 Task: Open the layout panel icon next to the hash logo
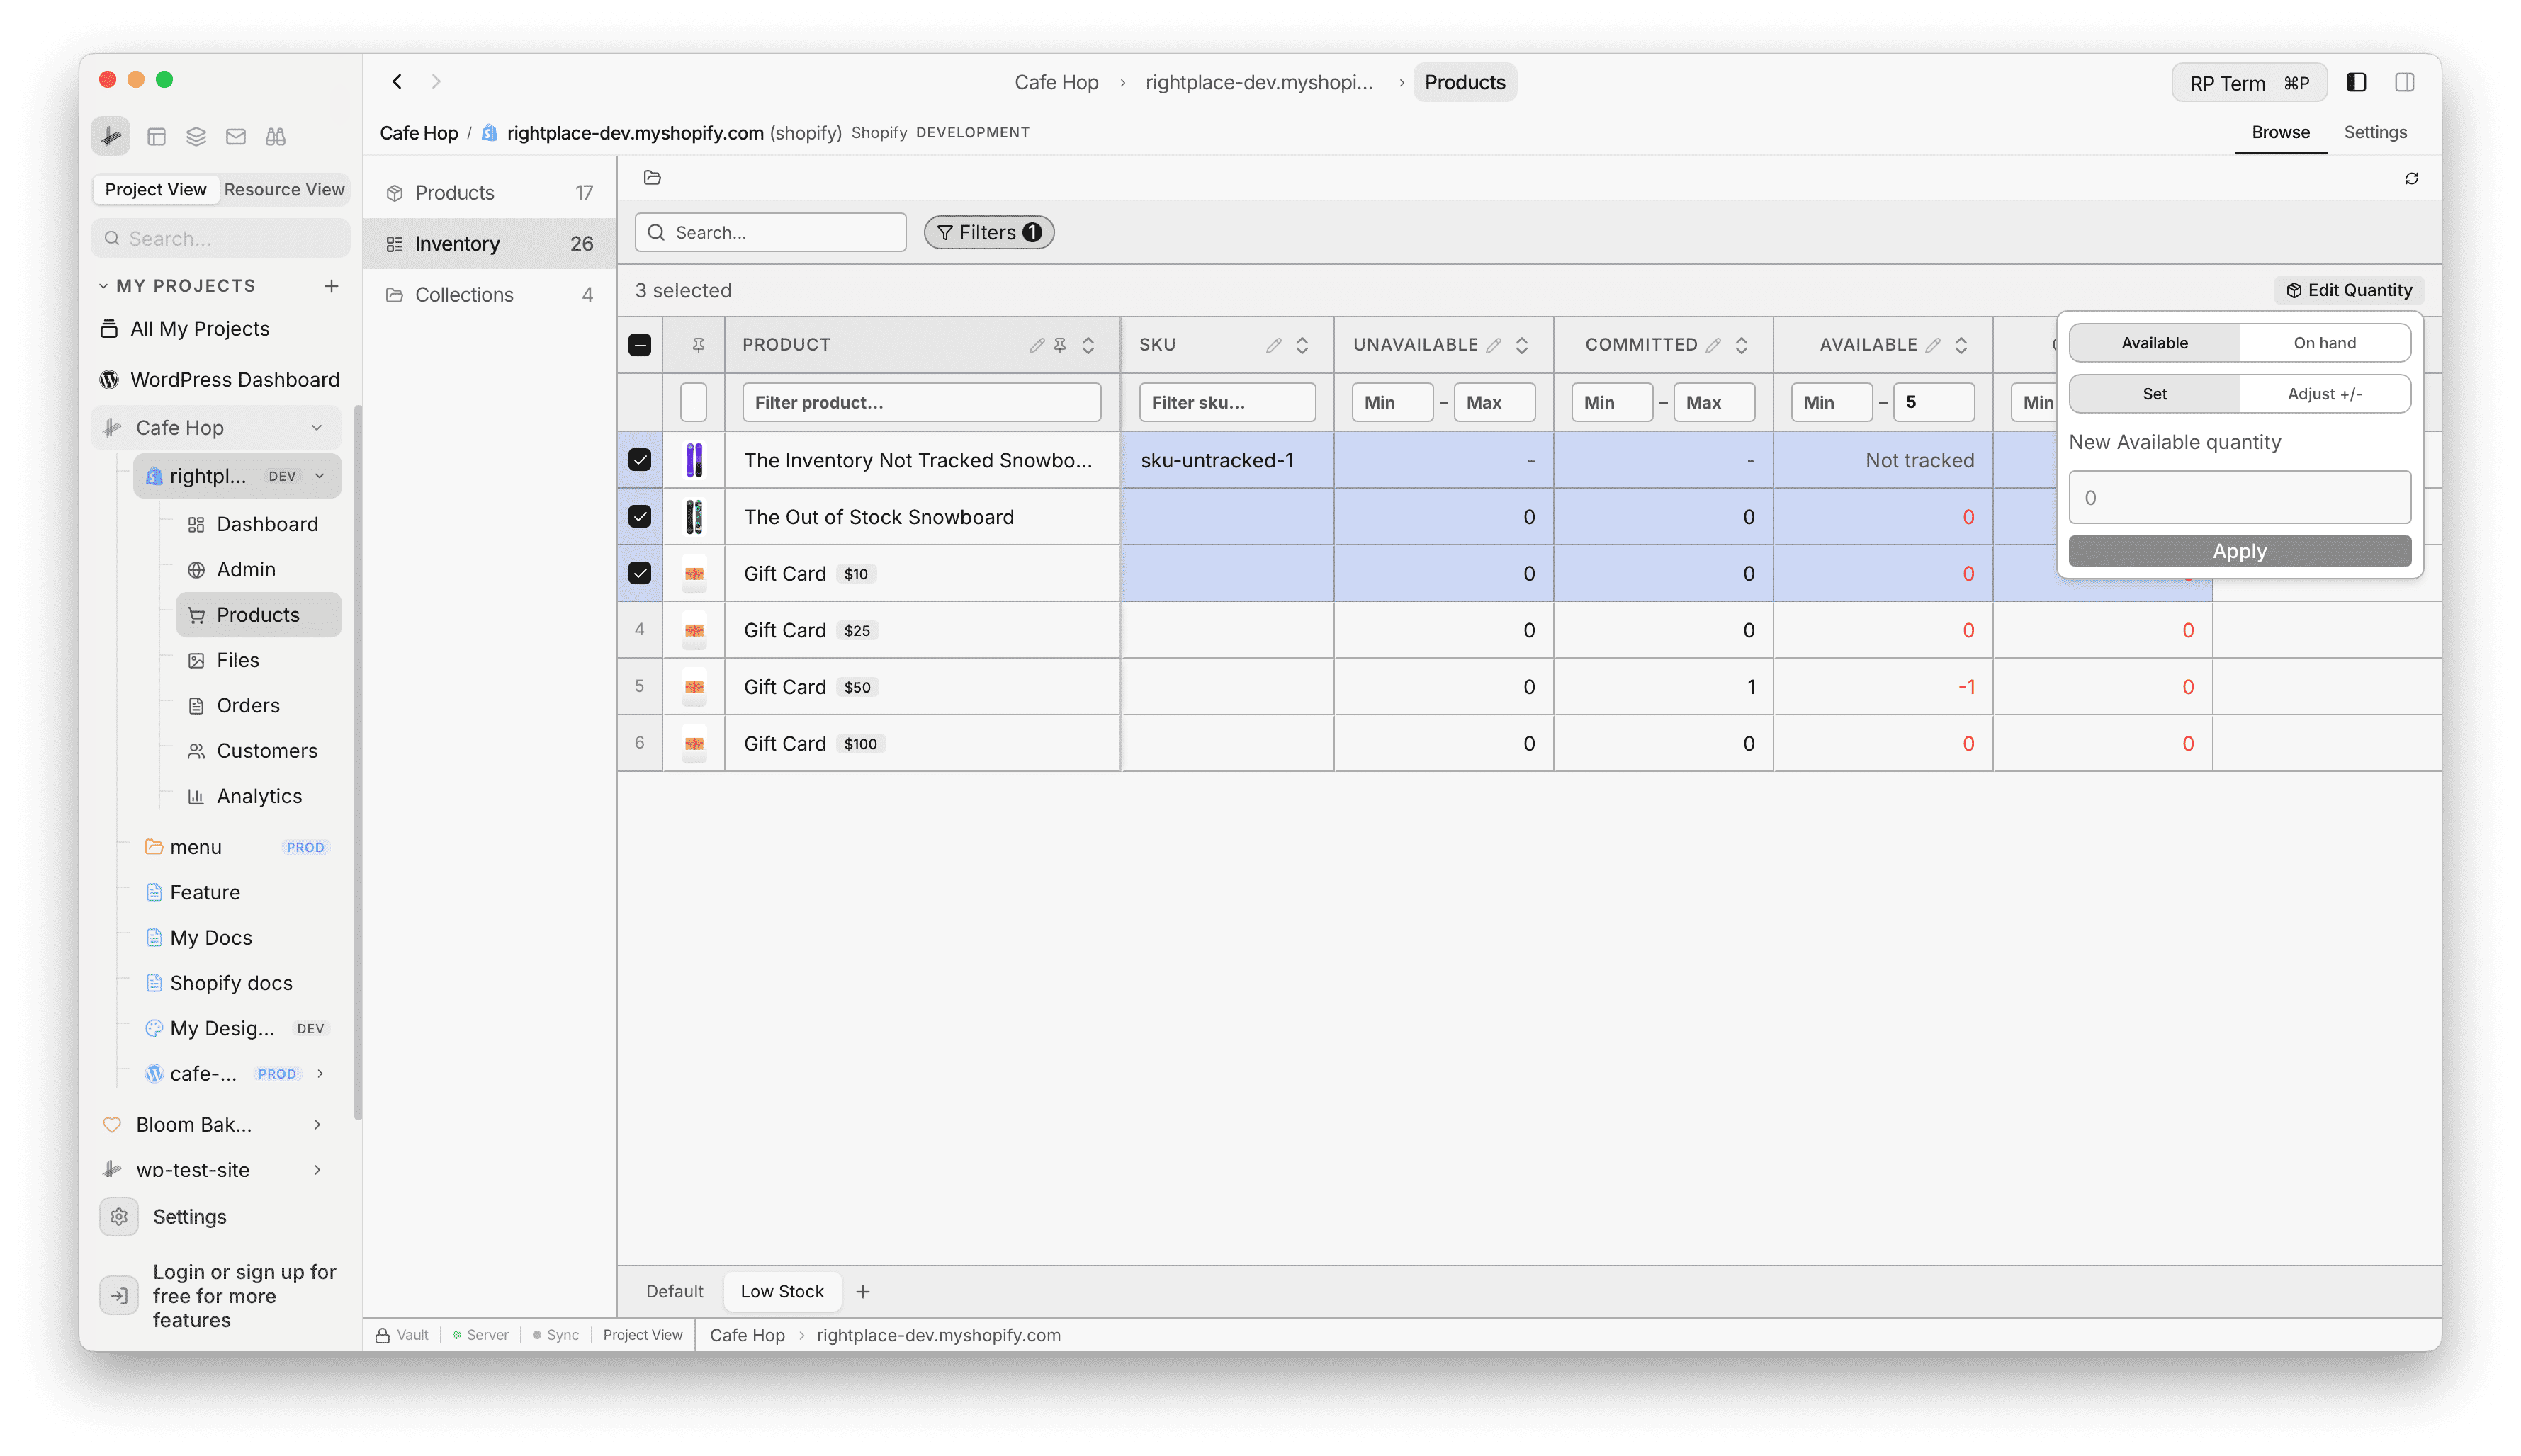(x=156, y=136)
